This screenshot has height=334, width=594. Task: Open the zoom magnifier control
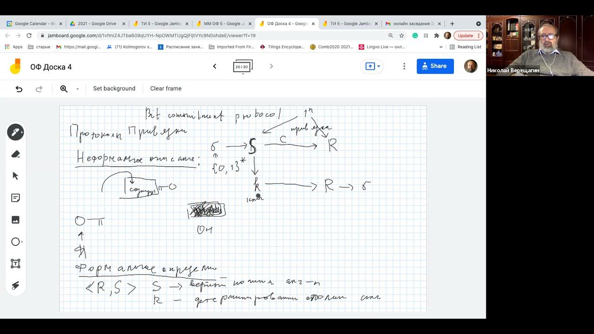tap(64, 89)
